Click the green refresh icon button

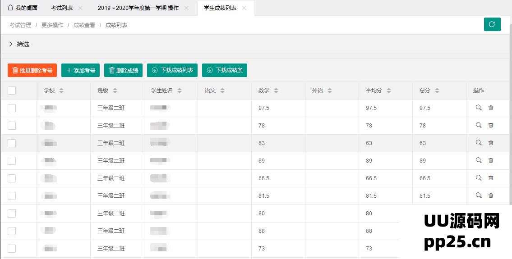[x=492, y=24]
